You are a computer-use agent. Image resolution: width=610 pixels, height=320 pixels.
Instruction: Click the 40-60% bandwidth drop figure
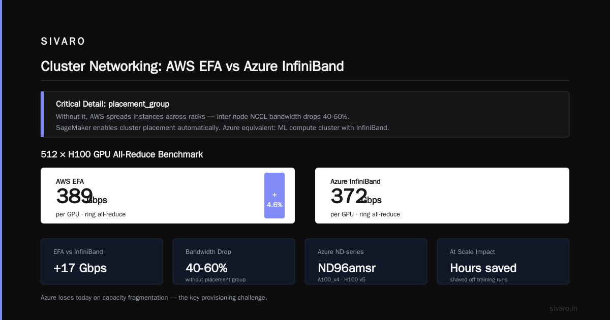coord(206,268)
